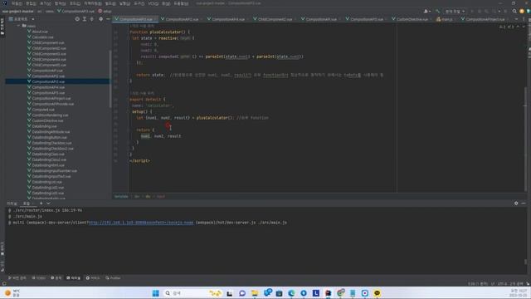Select Computed.vue in project tree
Screen dimensions: 531x299
(x=43, y=110)
